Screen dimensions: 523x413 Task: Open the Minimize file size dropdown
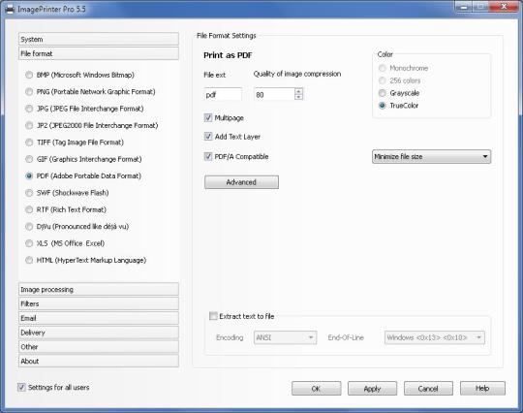(x=431, y=157)
